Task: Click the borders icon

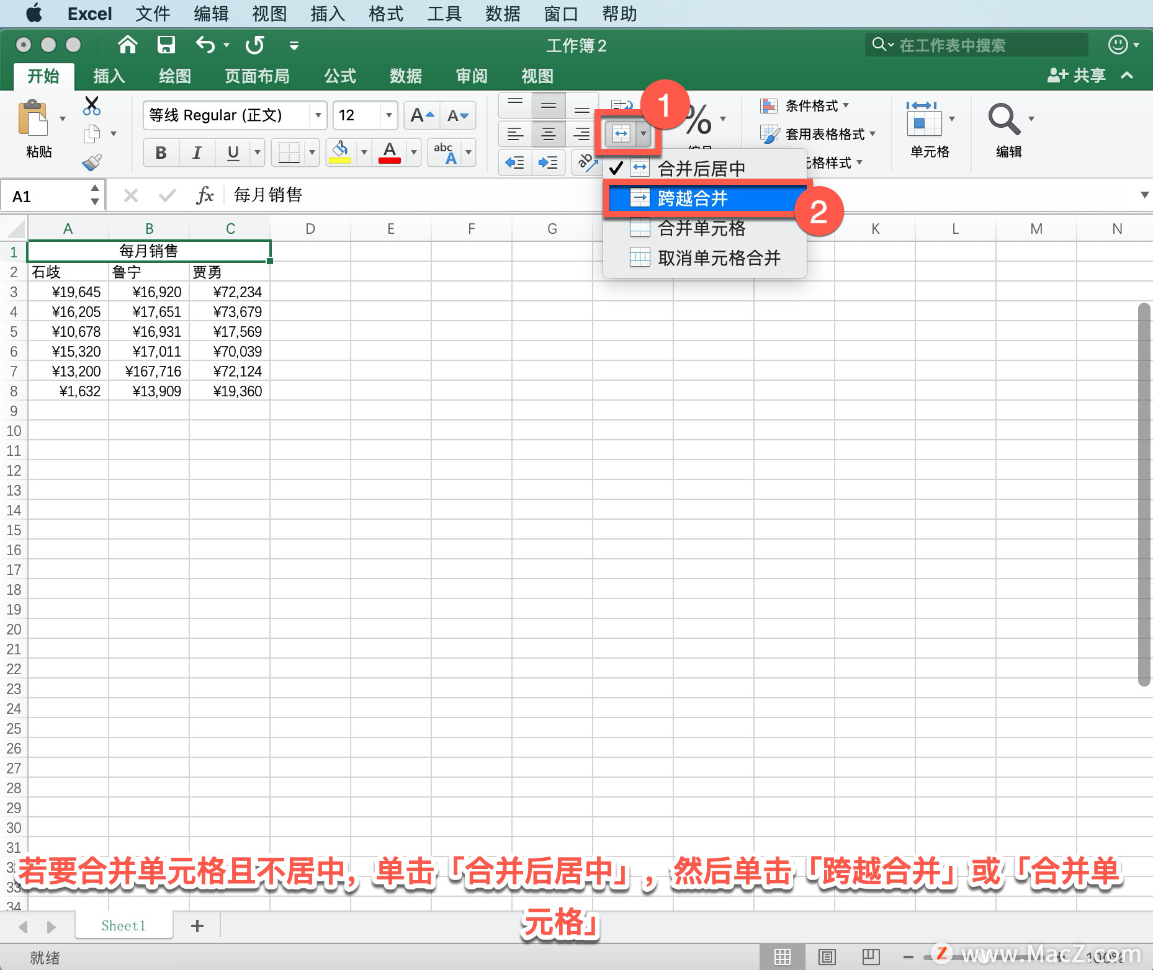Action: 289,152
